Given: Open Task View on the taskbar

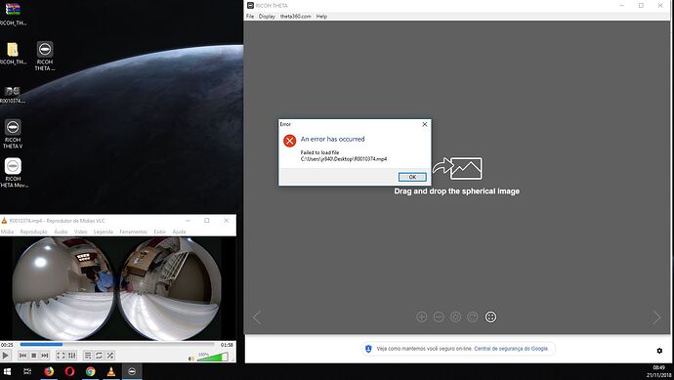Looking at the screenshot, I should point(27,371).
